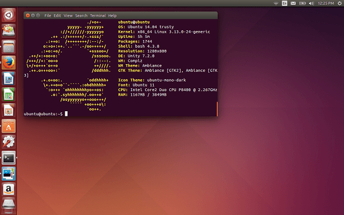
Task: Click the 'Kernel: x86_64 Linux' line
Action: pos(164,32)
